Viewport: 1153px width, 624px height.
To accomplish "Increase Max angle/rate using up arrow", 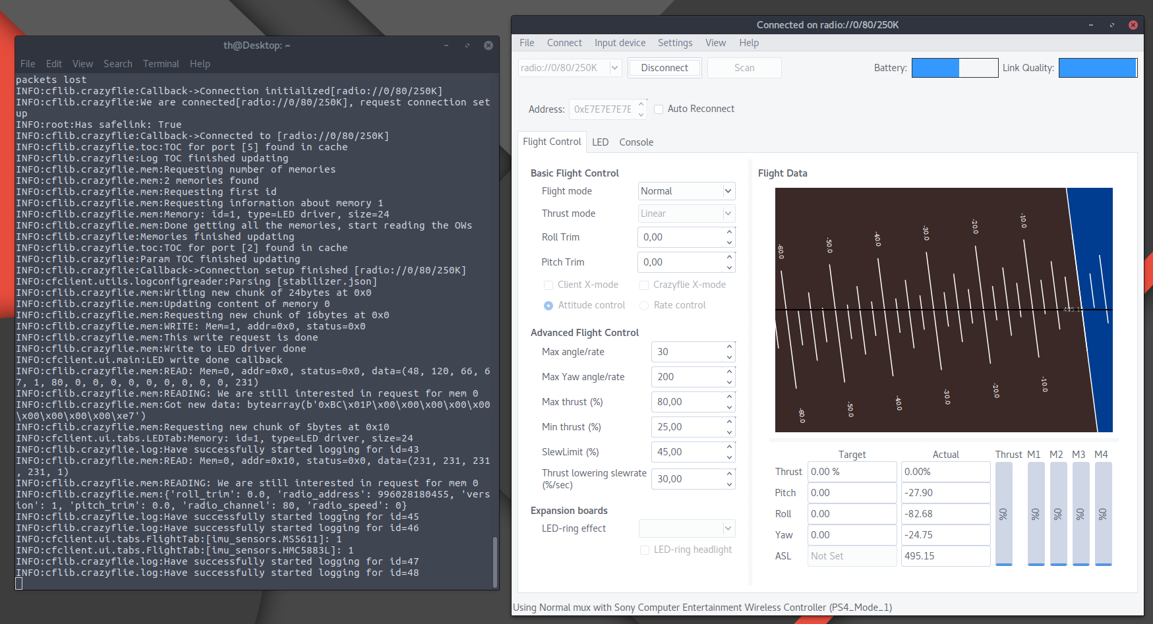I will (729, 347).
